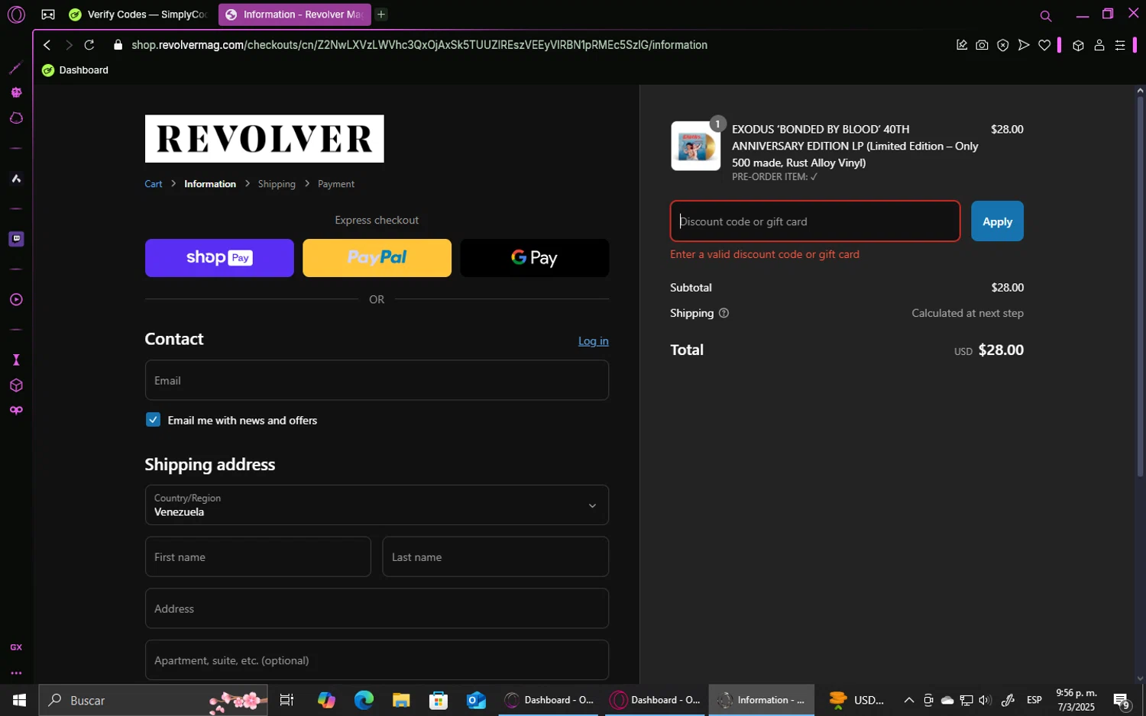Go back to previous page

(x=47, y=45)
